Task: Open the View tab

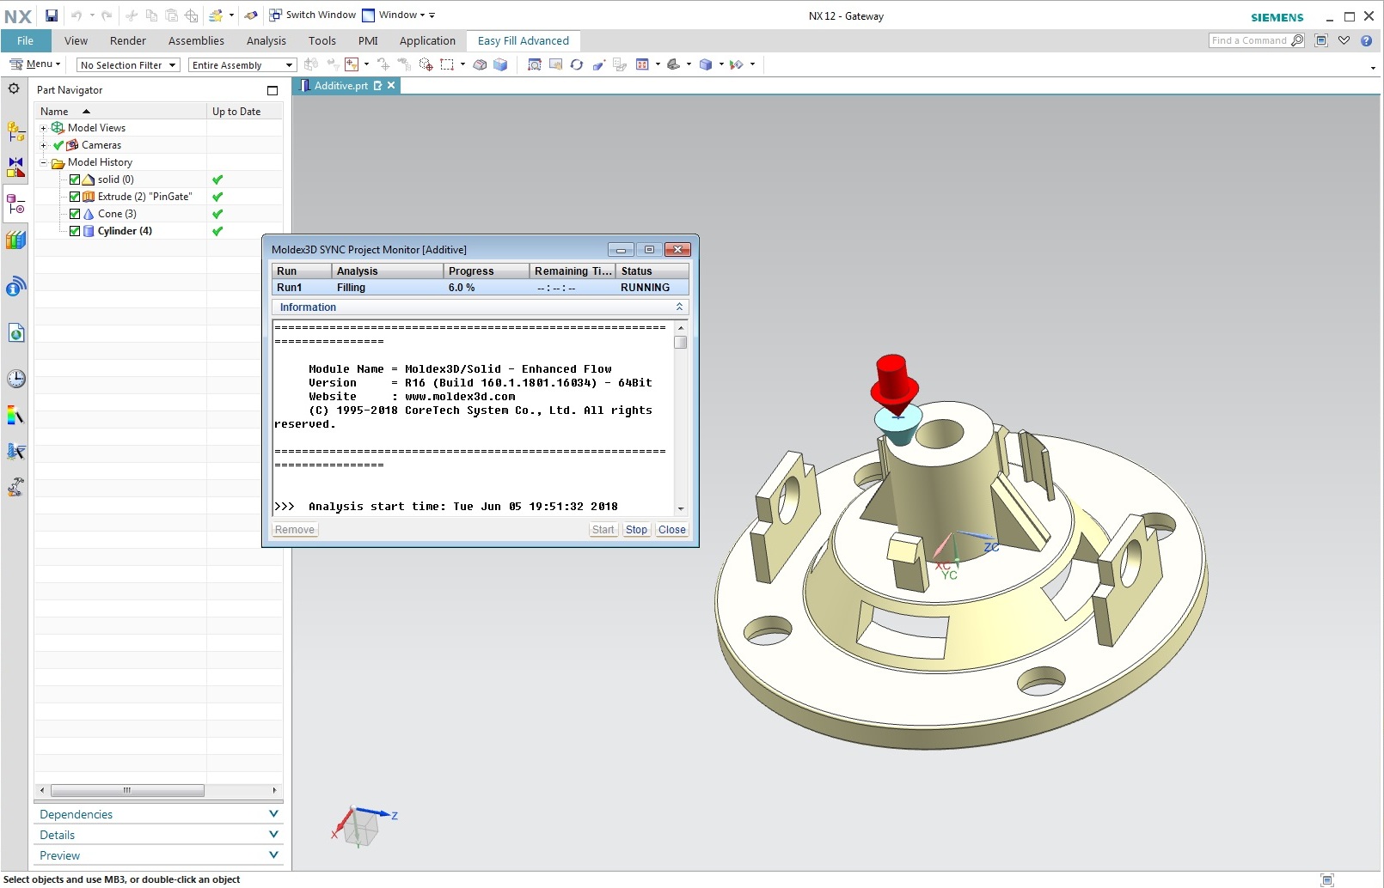Action: click(x=76, y=40)
